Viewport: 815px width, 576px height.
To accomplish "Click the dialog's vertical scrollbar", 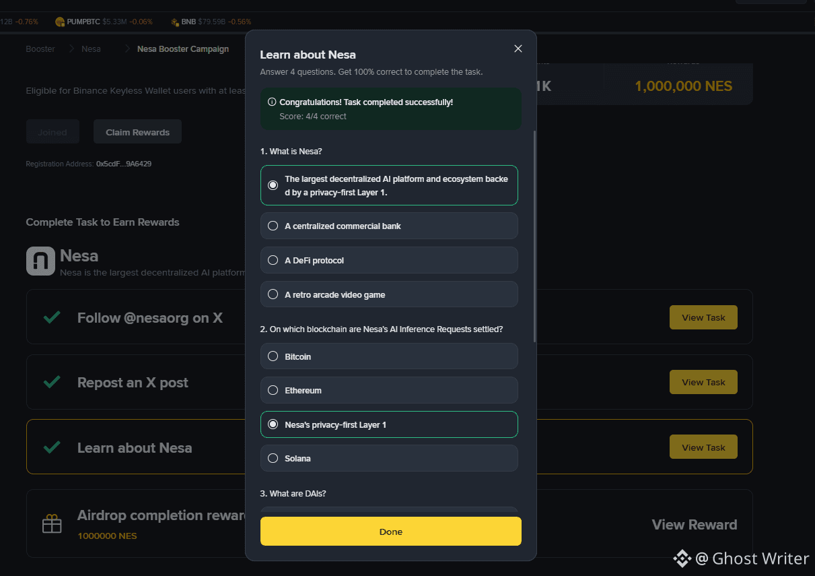I will [535, 236].
